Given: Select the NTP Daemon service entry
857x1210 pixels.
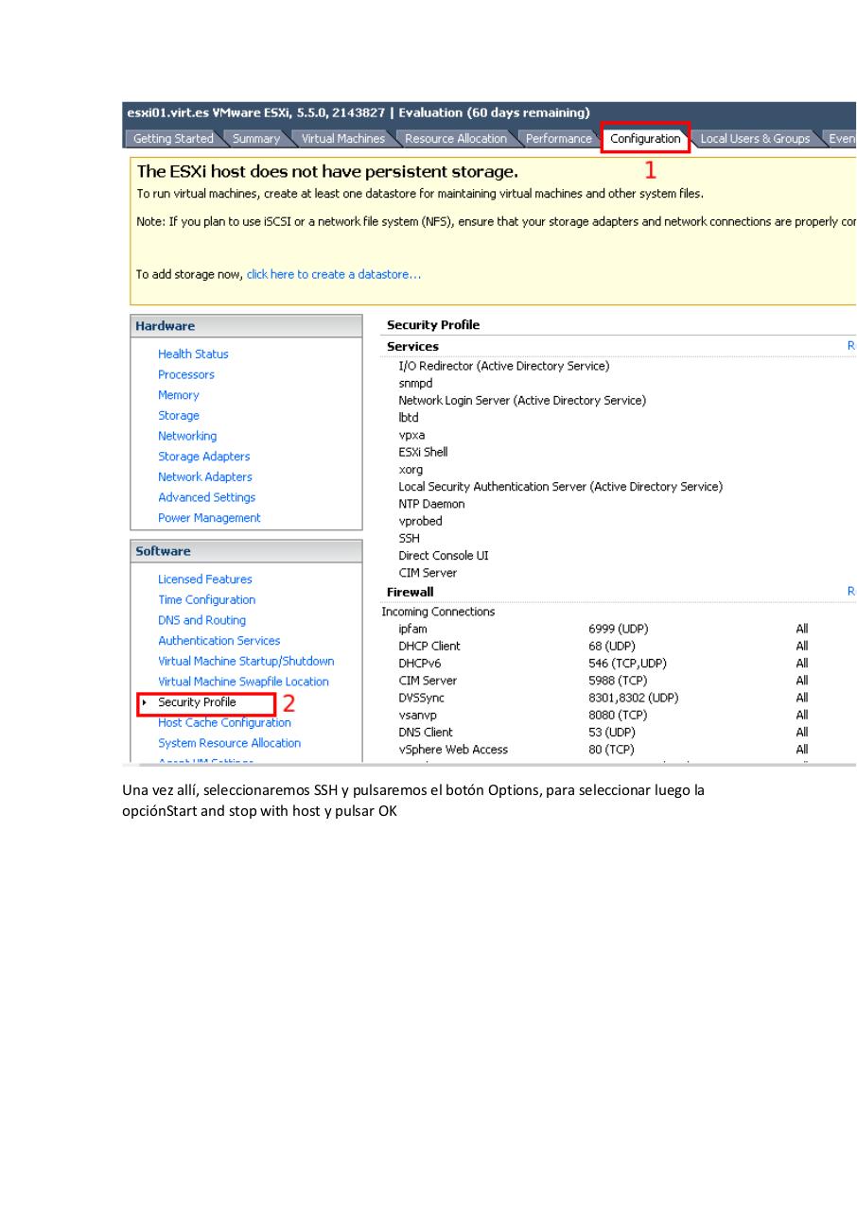Looking at the screenshot, I should pyautogui.click(x=430, y=504).
